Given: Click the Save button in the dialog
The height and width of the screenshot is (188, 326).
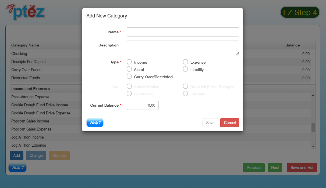Looking at the screenshot, I should pos(210,123).
